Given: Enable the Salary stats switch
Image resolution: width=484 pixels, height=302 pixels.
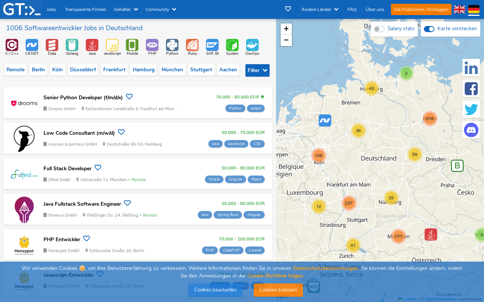Looking at the screenshot, I should coord(379,29).
